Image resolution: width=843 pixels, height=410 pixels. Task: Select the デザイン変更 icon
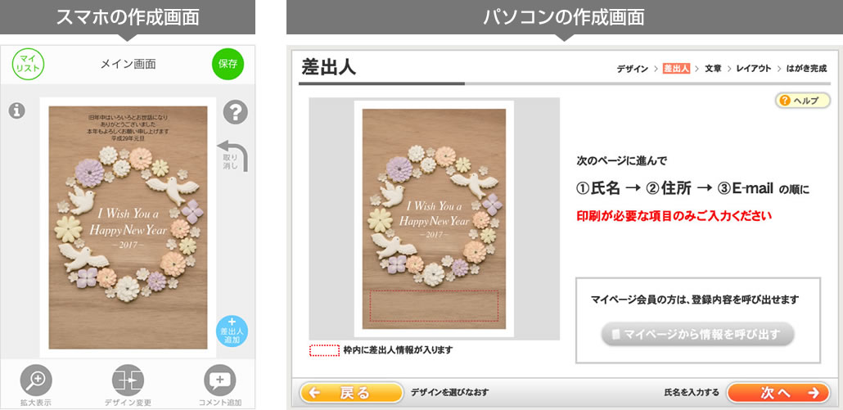pyautogui.click(x=128, y=380)
